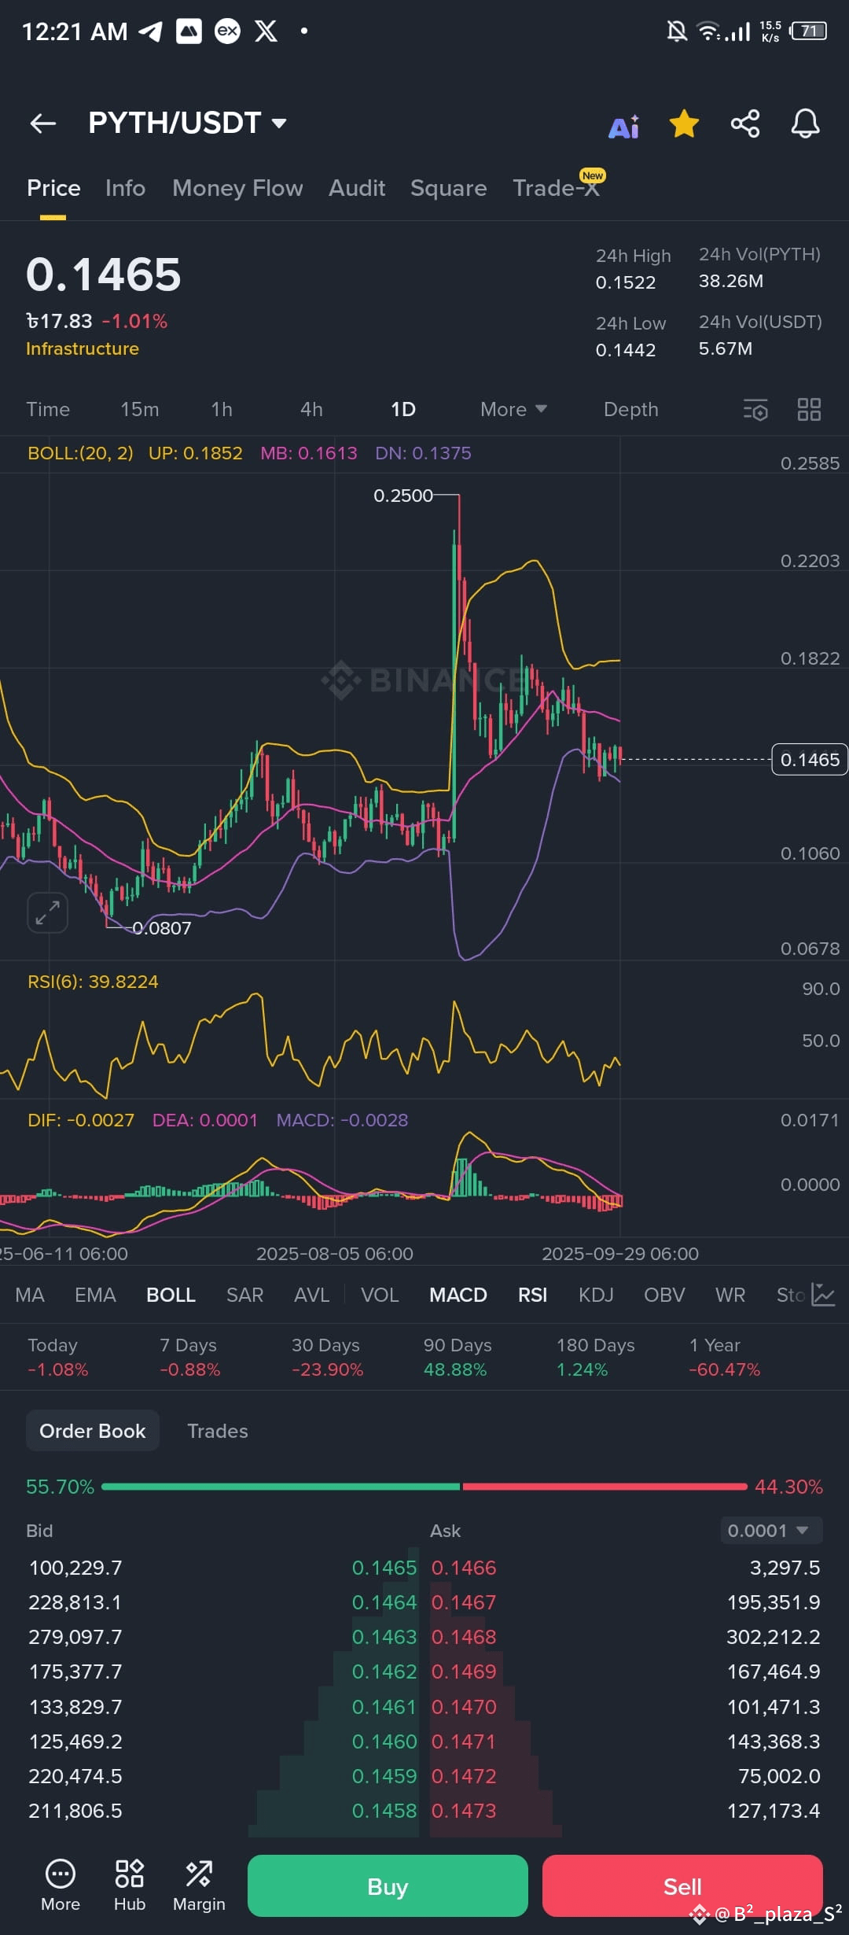This screenshot has width=849, height=1935.
Task: Tap the 90 Days 48.88% performance
Action: (x=458, y=1358)
